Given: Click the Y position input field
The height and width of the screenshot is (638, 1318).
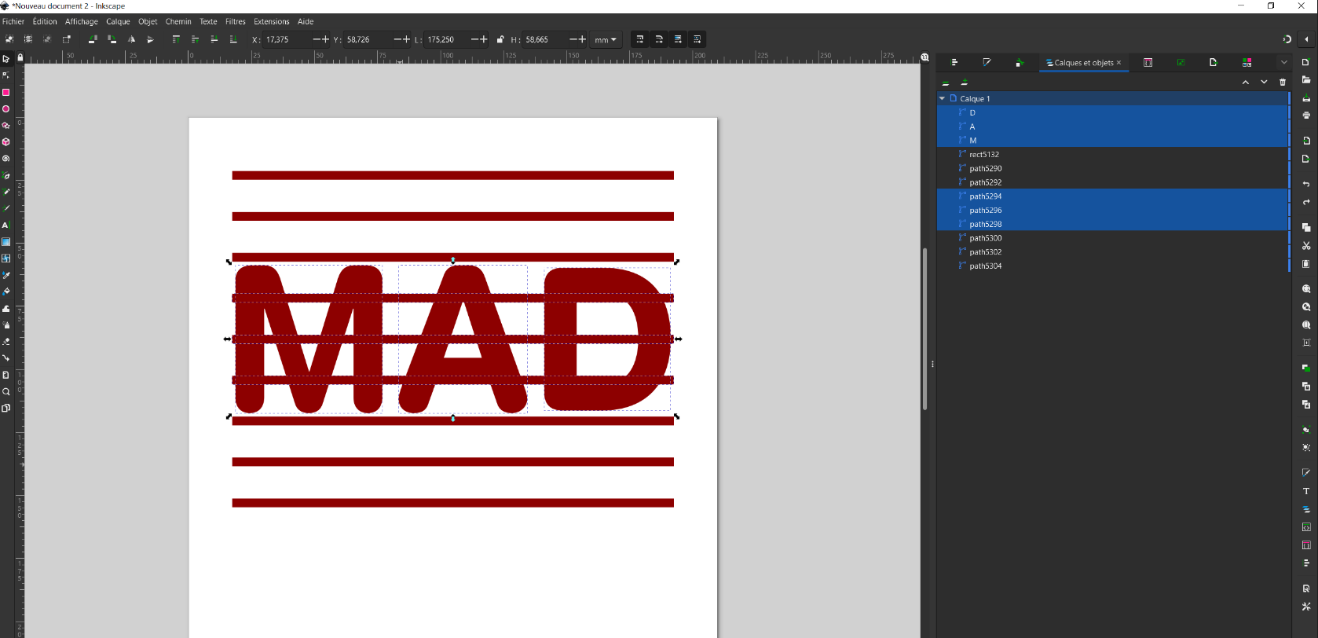Looking at the screenshot, I should pyautogui.click(x=368, y=39).
